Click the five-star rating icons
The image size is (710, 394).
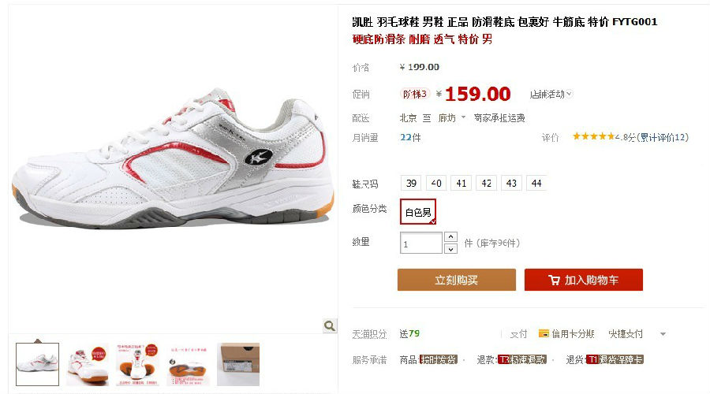(x=593, y=136)
